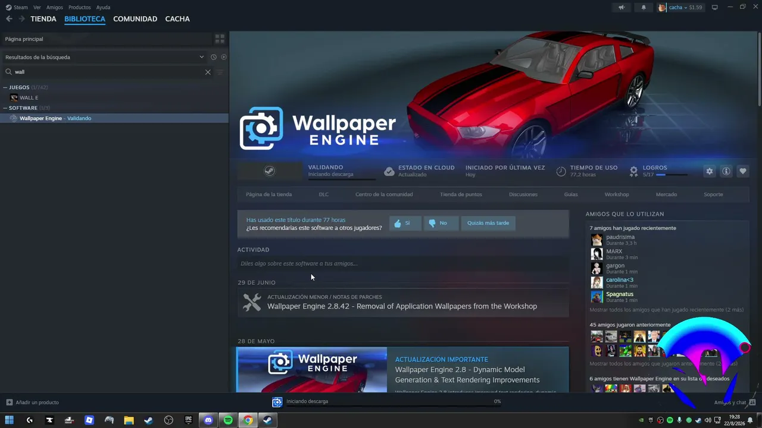Open paudrisima's friend avatar
The height and width of the screenshot is (428, 762).
597,240
